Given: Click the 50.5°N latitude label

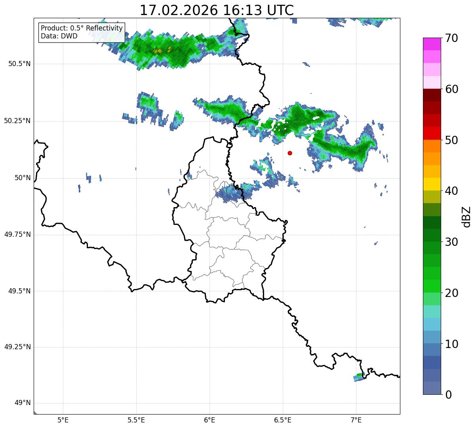Looking at the screenshot, I should (x=19, y=64).
